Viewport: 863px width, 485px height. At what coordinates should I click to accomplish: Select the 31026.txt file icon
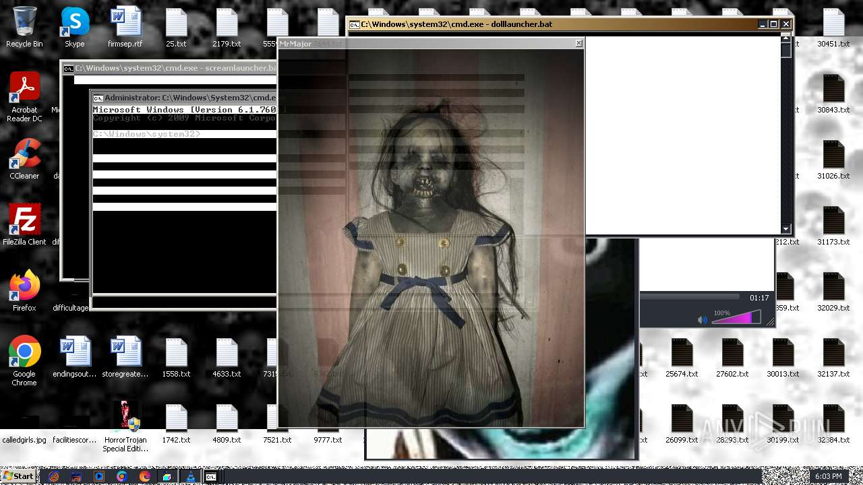pos(833,159)
